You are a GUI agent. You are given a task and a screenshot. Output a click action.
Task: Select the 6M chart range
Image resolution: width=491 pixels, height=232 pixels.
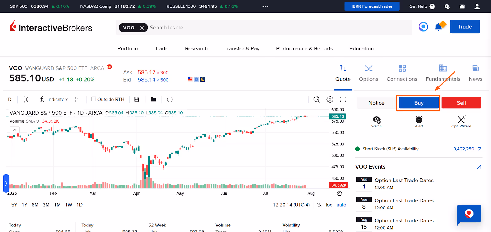pyautogui.click(x=35, y=205)
